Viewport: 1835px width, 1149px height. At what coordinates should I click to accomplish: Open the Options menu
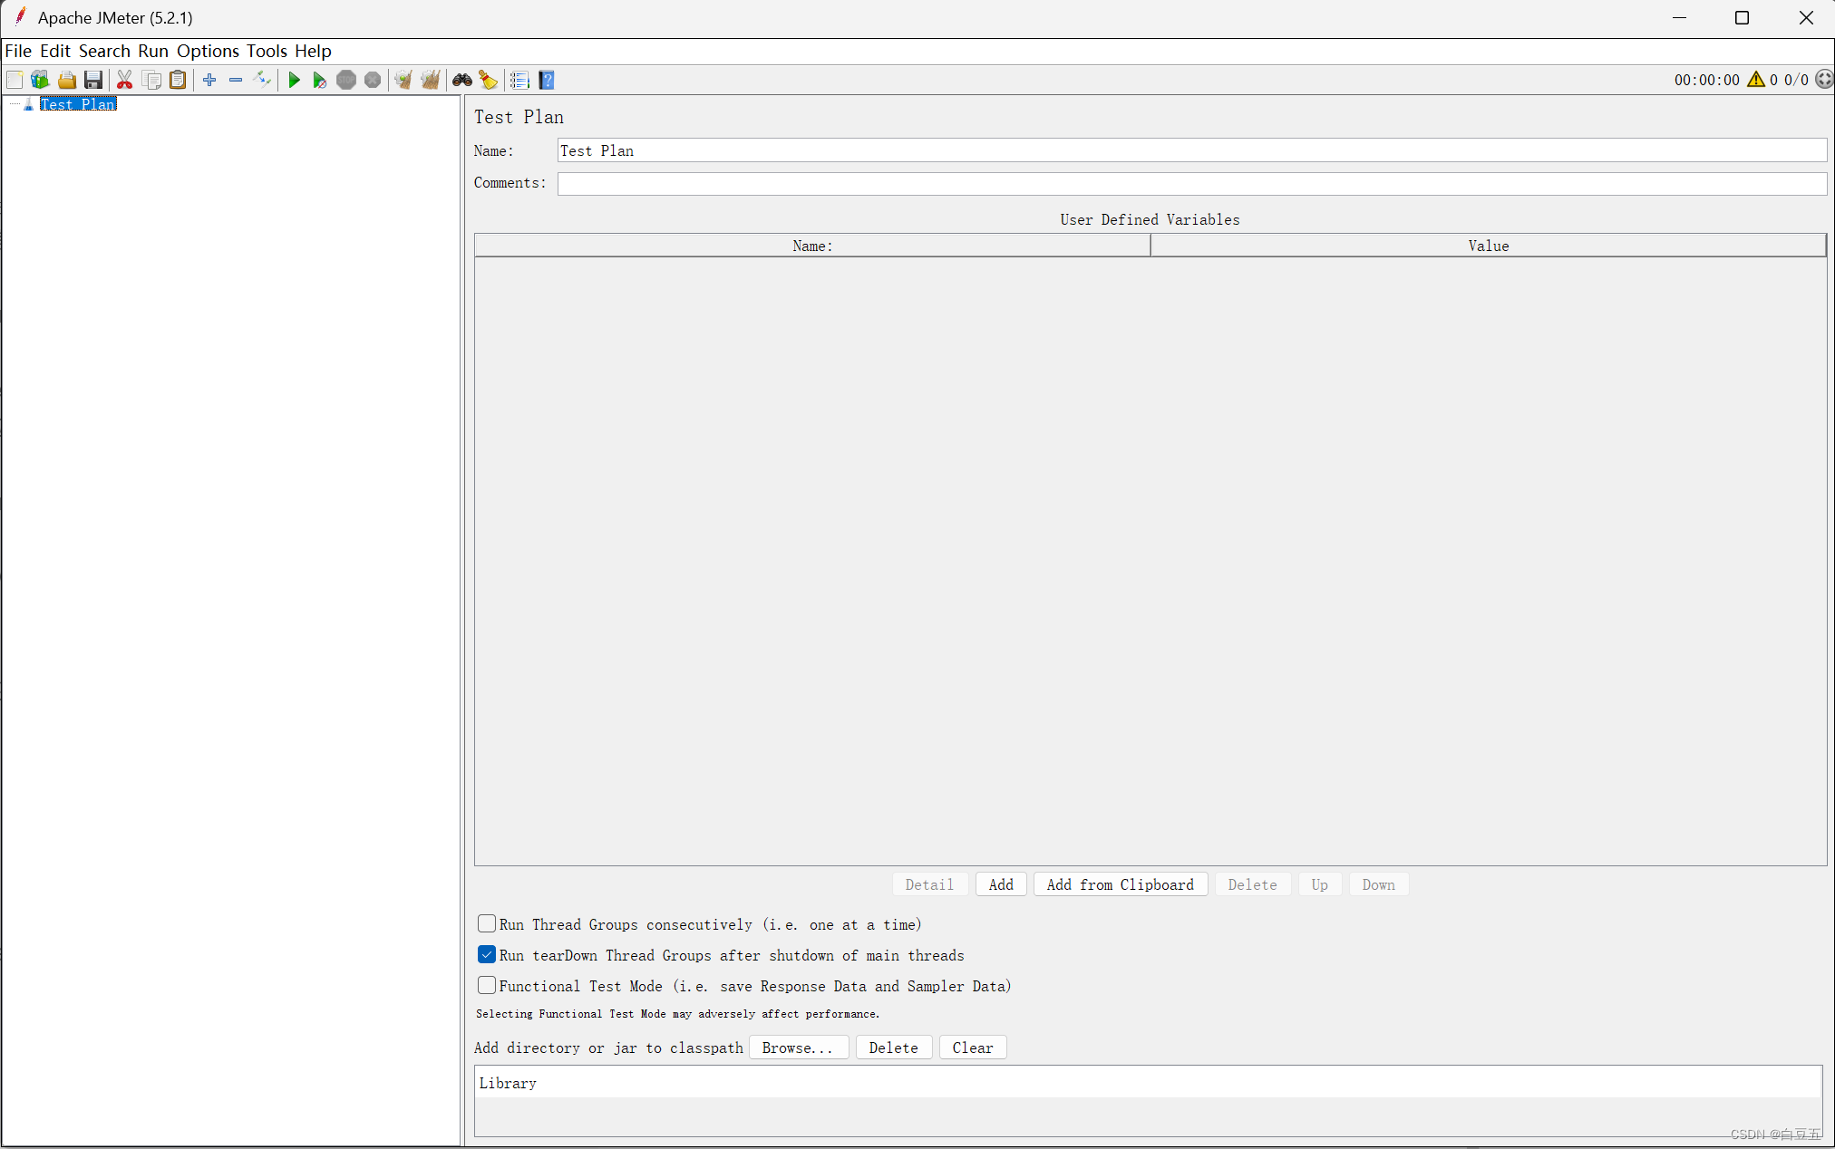pyautogui.click(x=209, y=51)
